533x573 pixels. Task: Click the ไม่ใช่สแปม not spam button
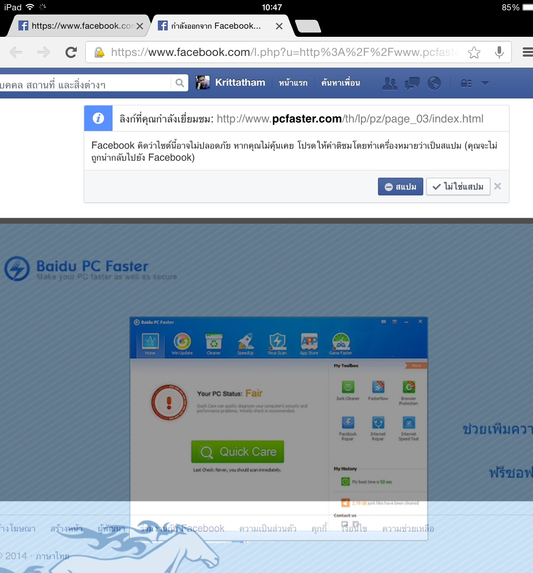[x=458, y=187]
